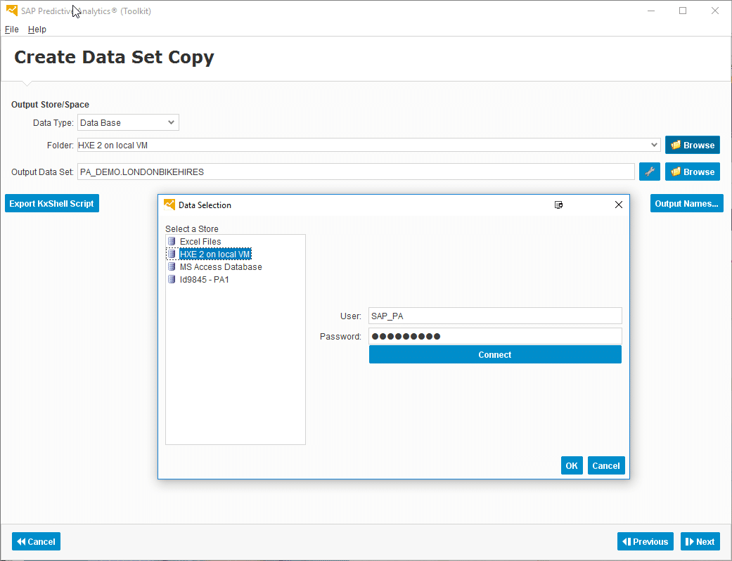Click Export KxShell Script button

point(51,204)
